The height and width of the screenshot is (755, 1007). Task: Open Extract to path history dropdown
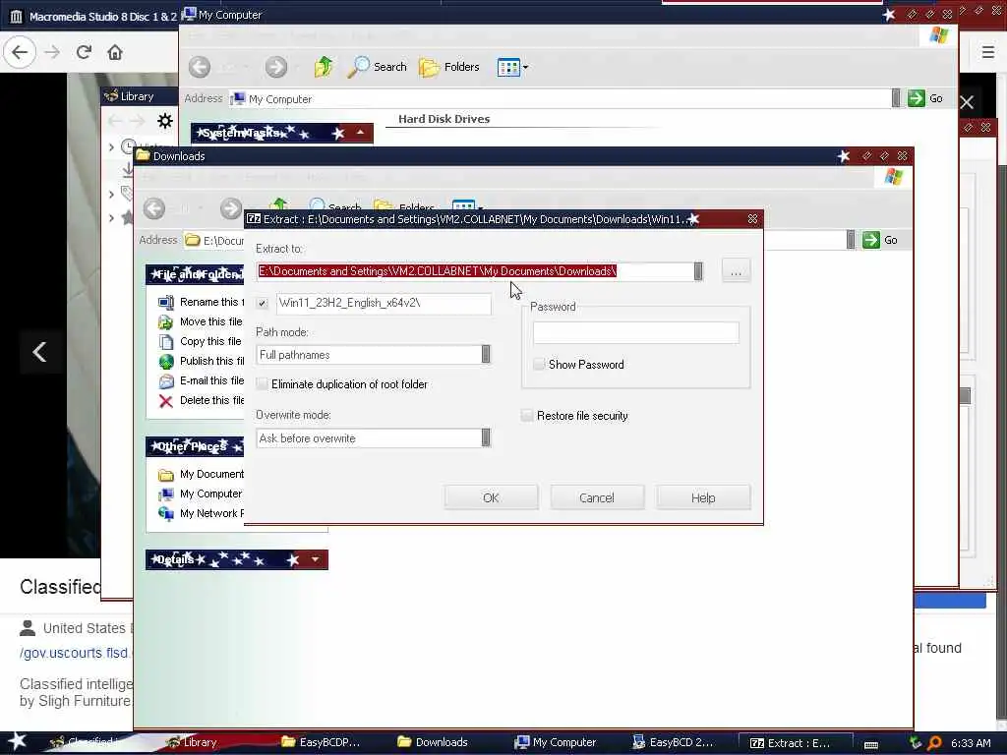[x=698, y=271]
